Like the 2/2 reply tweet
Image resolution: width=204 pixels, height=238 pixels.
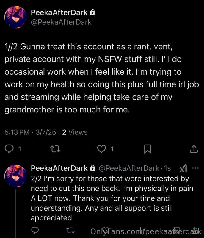(x=106, y=230)
